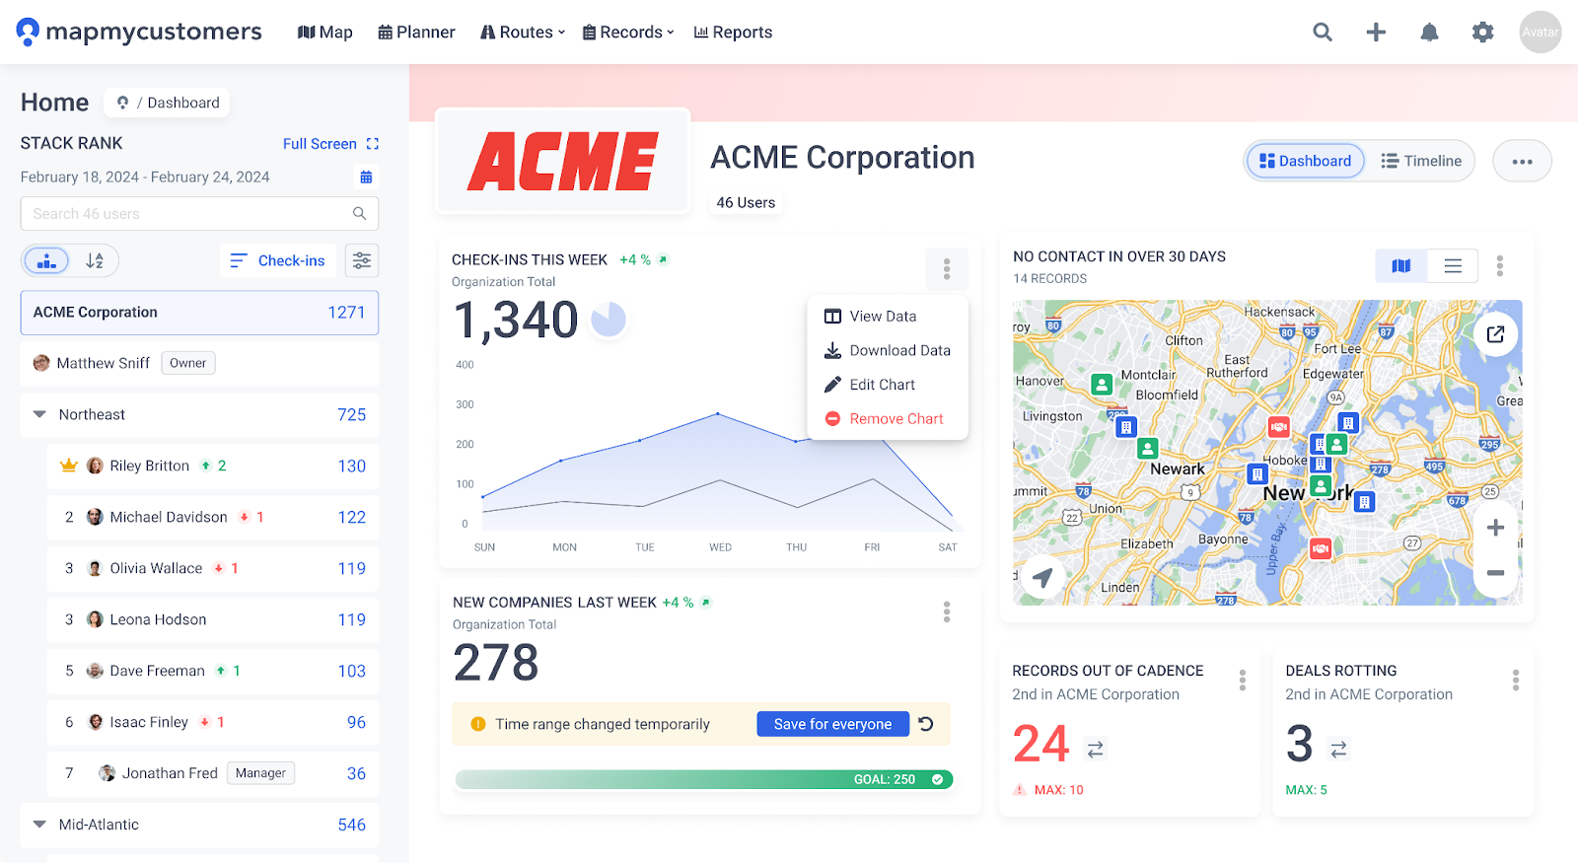Click Dashboard breadcrumb link
Viewport: 1578px width, 863px height.
pos(183,103)
